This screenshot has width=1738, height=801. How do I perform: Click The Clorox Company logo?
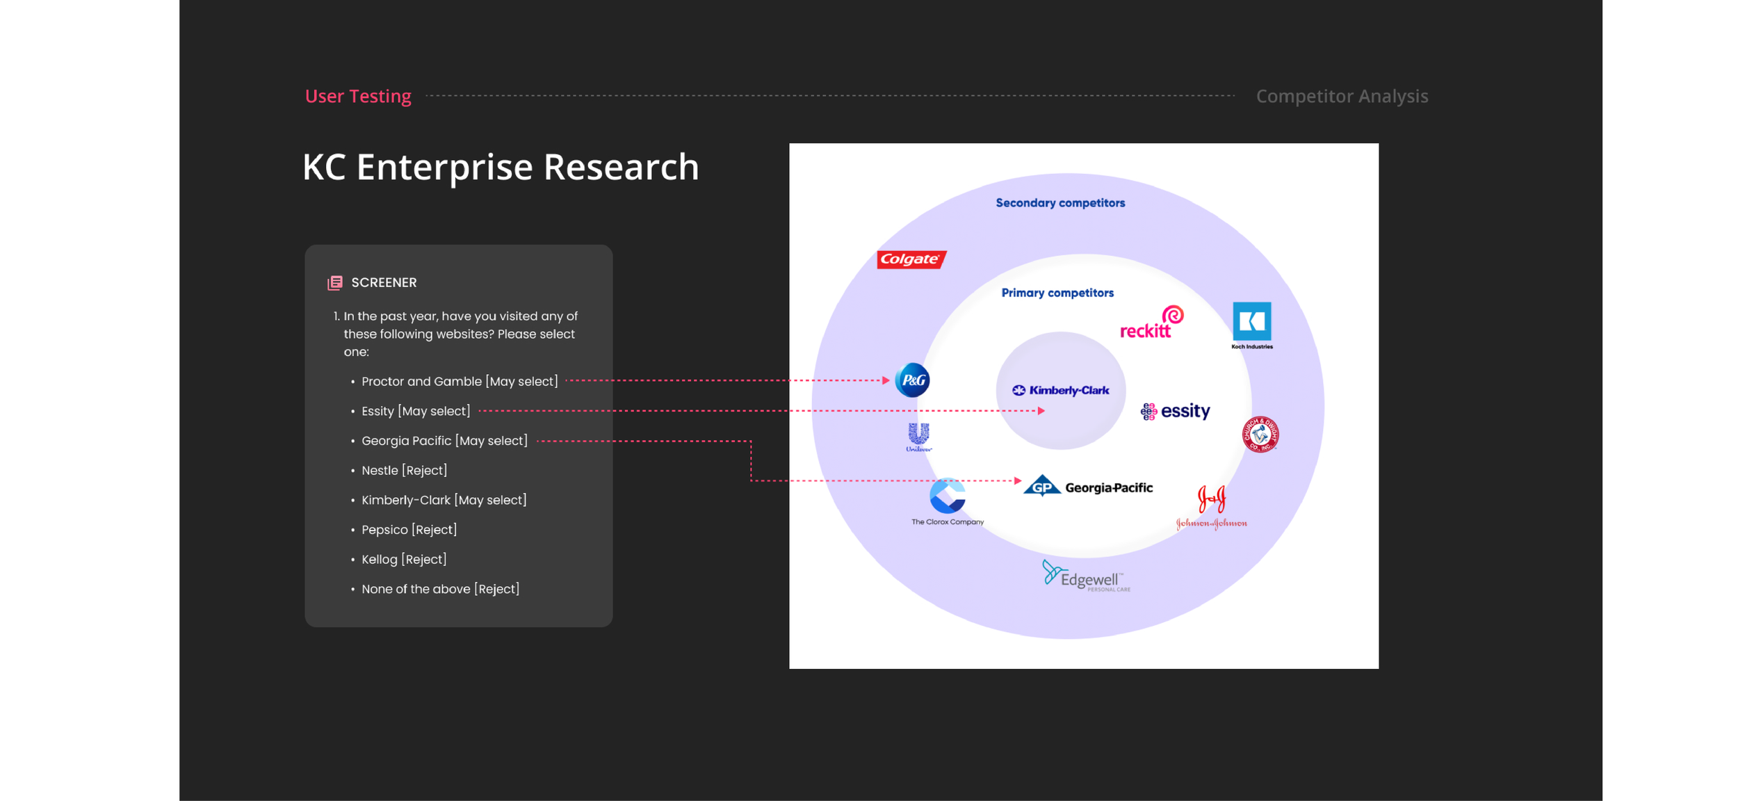(947, 501)
